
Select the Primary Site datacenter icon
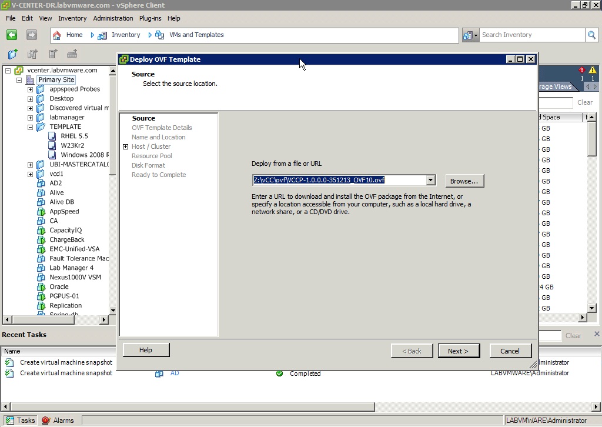tap(30, 80)
